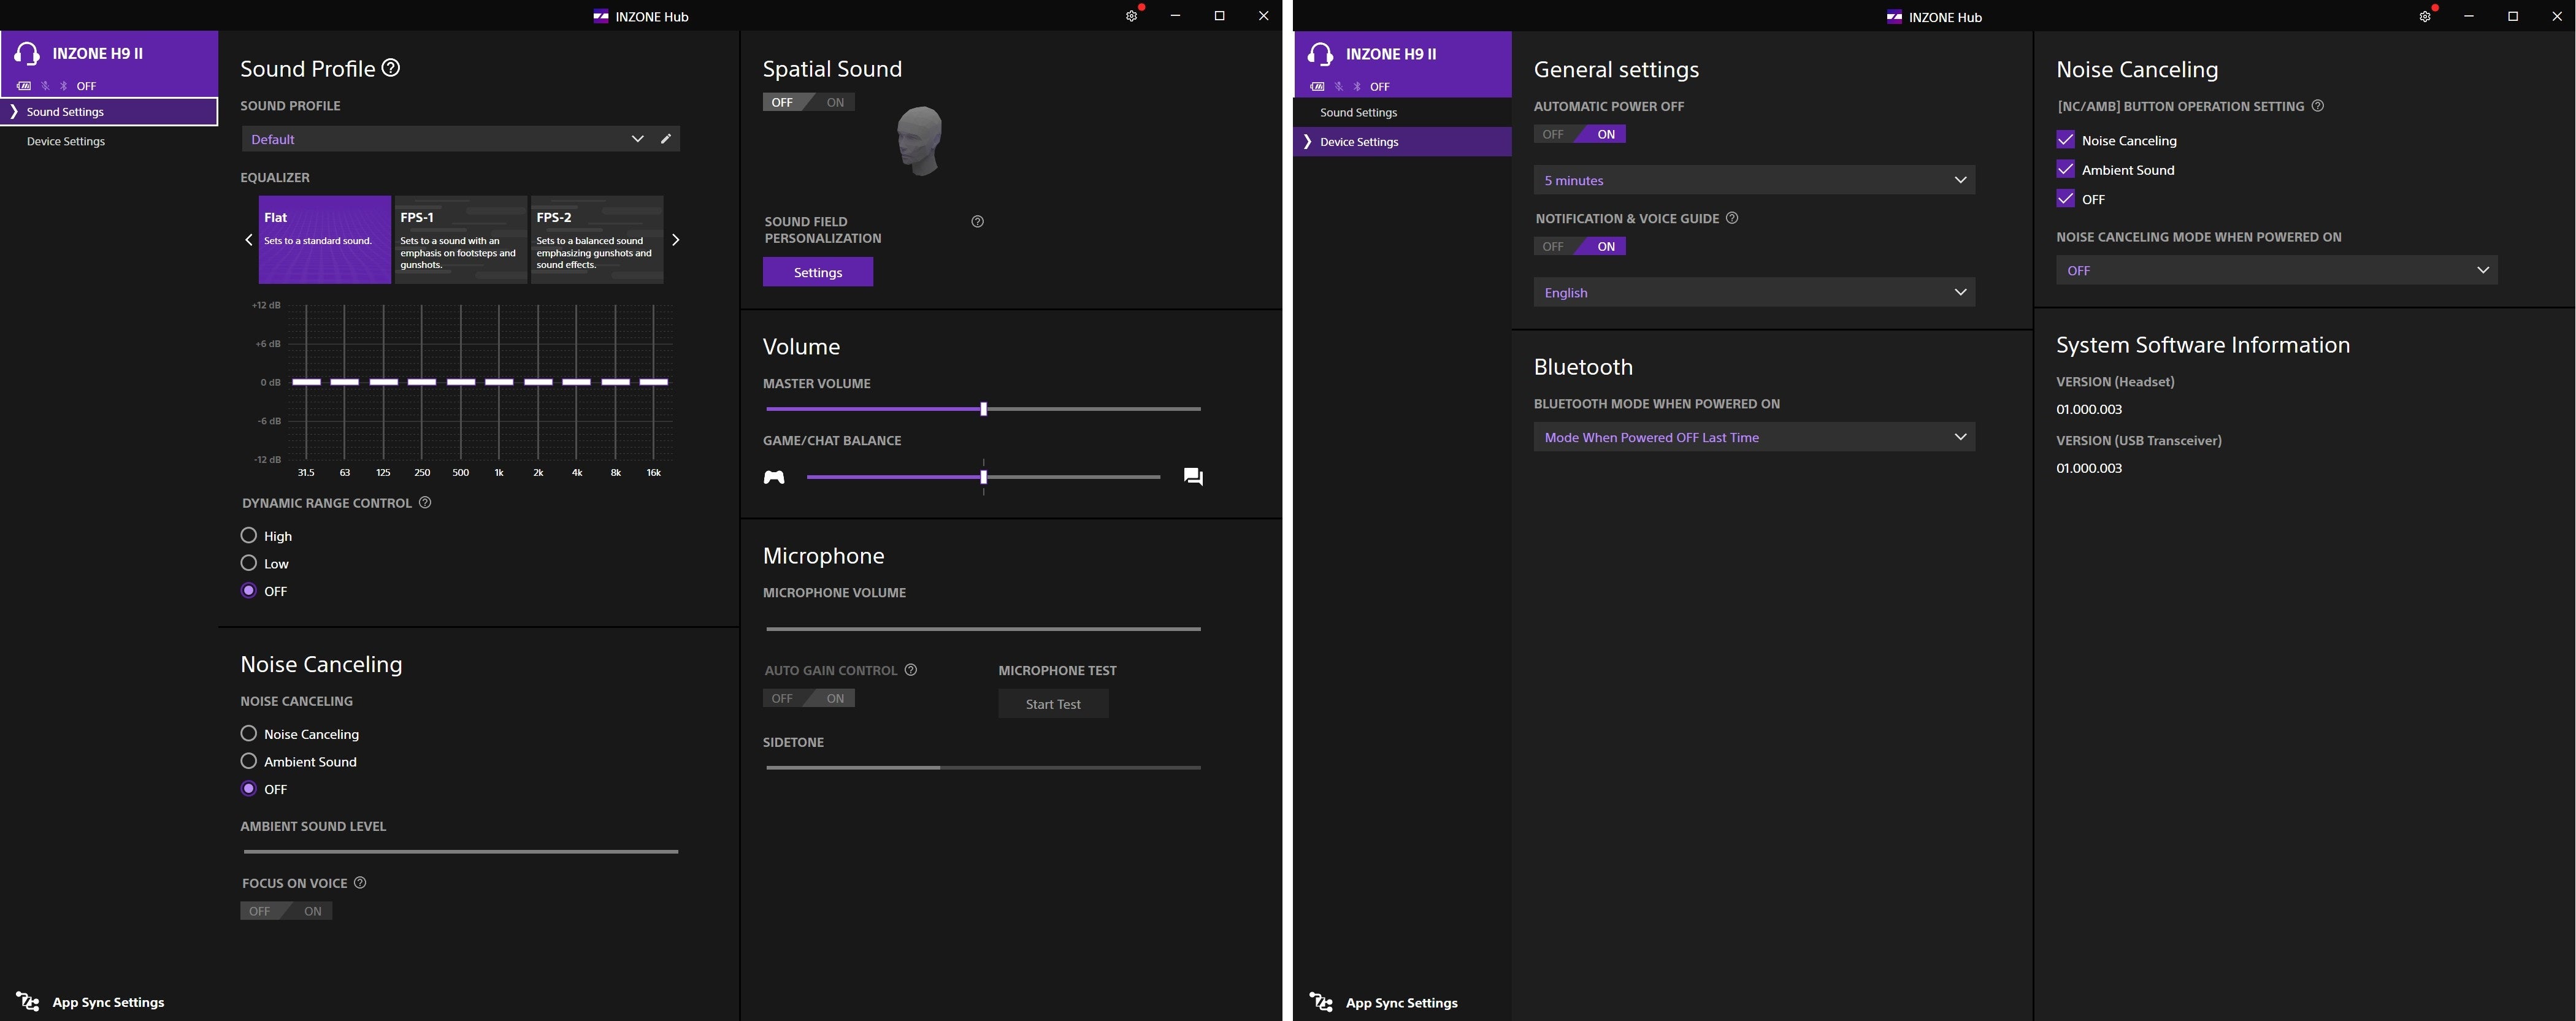The height and width of the screenshot is (1021, 2576).
Task: Click the NC/AMB Button Operation Setting help icon
Action: coord(2318,106)
